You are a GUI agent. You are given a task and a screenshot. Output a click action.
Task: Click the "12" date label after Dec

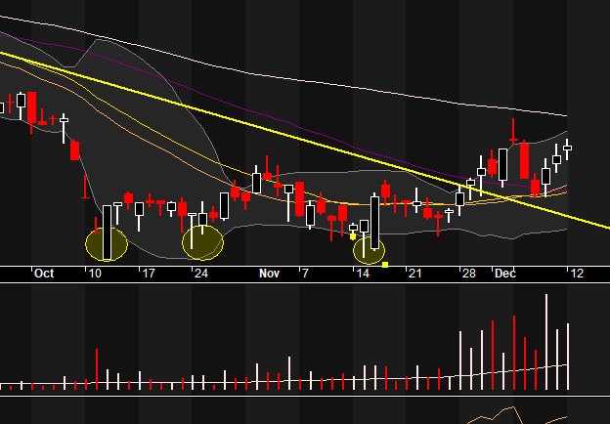pos(577,274)
